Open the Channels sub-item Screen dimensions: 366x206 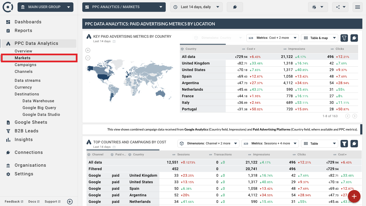[24, 72]
